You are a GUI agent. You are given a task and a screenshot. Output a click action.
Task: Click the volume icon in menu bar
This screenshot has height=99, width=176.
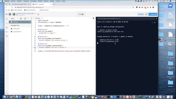(158, 1)
